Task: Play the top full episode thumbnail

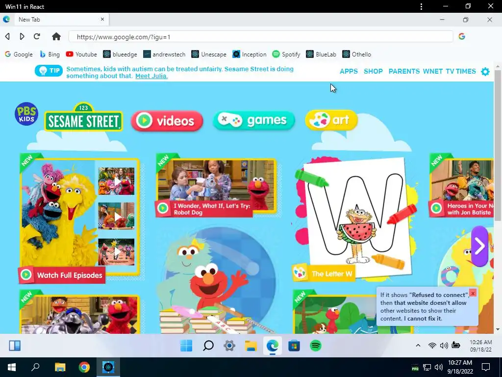Action: (116, 181)
